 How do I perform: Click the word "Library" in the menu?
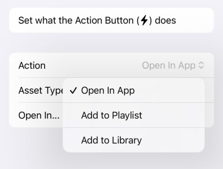point(127,140)
